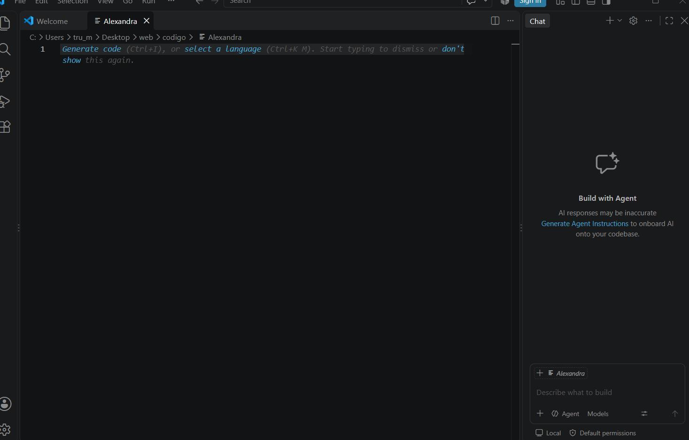Open the Manage gear in the activity bar
Screen dimensions: 689x440
point(5,429)
